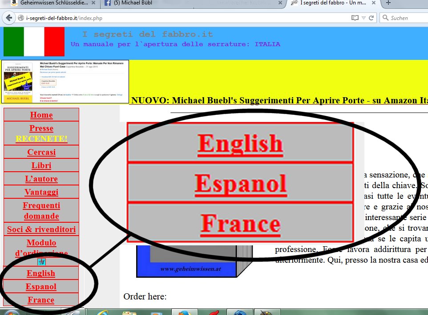Click the Amazon favicon on first tab
This screenshot has width=428, height=315.
click(x=14, y=3)
